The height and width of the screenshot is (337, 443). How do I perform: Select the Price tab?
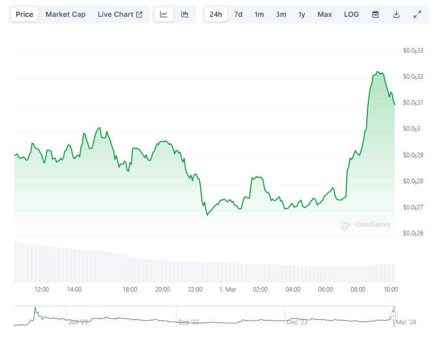click(25, 14)
